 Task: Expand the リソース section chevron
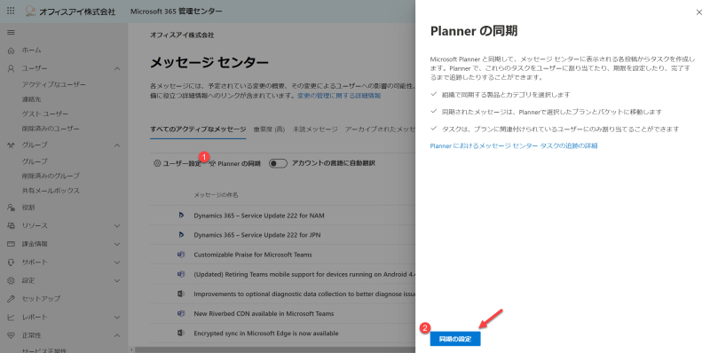coord(117,225)
